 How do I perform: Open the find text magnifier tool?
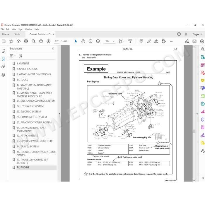coord(34,41)
